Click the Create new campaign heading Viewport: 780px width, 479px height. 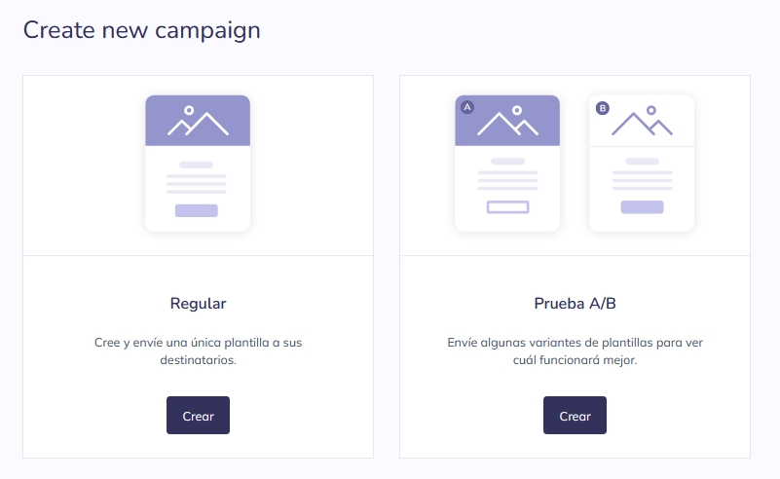[142, 30]
